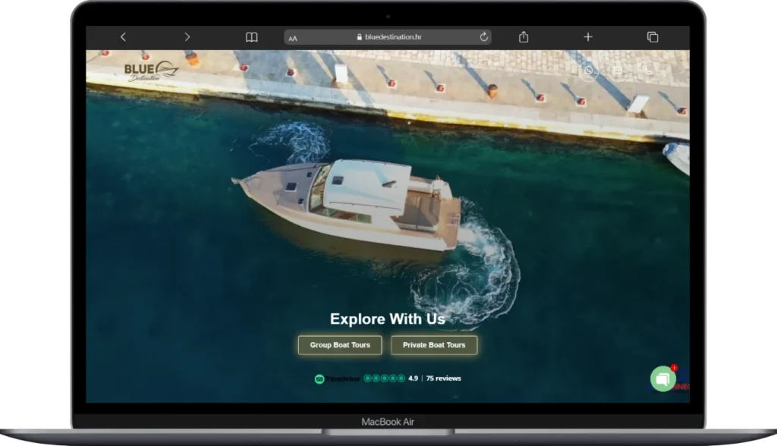The height and width of the screenshot is (446, 777).
Task: Show the Safari tabs overview
Action: (652, 37)
